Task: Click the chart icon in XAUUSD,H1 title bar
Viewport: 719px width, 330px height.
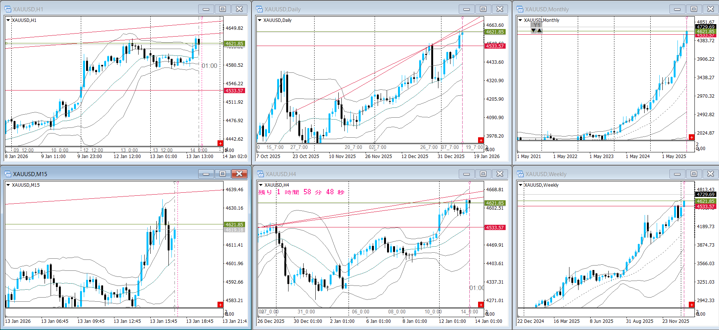Action: pos(8,9)
